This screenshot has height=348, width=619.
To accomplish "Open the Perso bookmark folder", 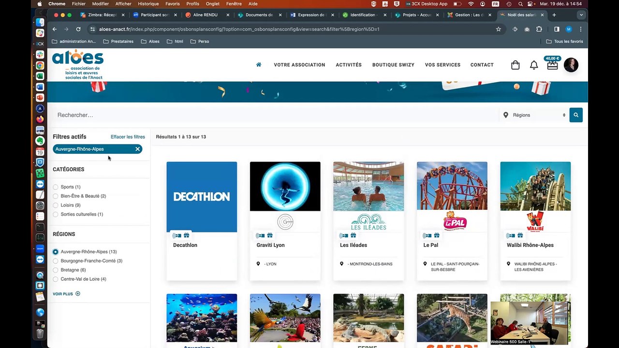I will (200, 42).
